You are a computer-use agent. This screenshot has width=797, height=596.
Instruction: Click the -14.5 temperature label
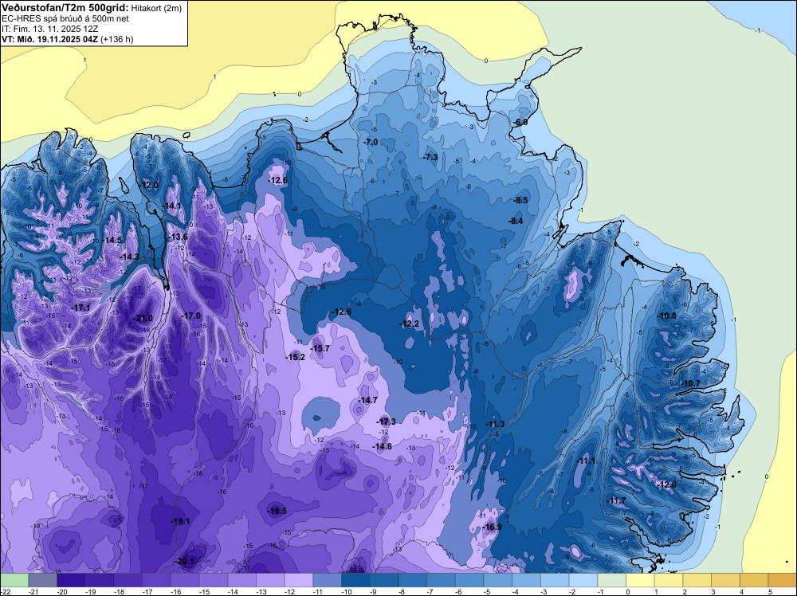pyautogui.click(x=112, y=241)
